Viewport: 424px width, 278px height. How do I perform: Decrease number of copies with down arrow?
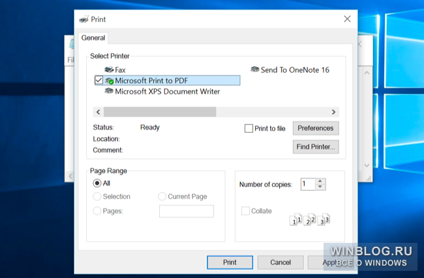coord(320,187)
